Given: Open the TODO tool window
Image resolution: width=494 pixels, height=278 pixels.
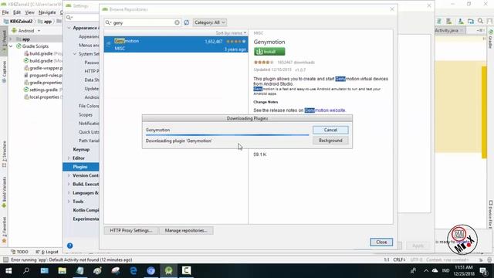Looking at the screenshot, I should point(19,252).
